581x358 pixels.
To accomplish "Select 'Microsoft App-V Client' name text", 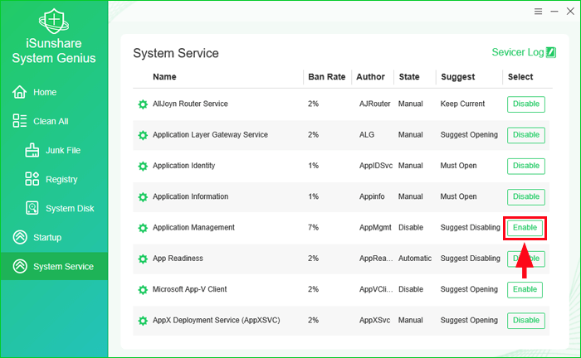I will (x=190, y=289).
